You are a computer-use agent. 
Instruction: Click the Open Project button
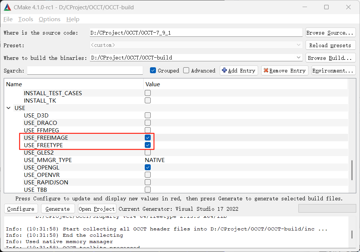pyautogui.click(x=97, y=209)
